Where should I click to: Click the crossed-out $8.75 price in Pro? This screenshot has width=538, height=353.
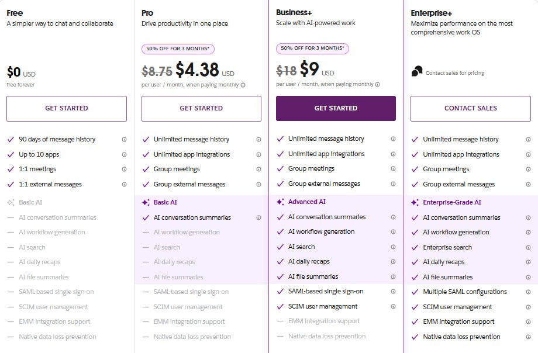point(157,70)
